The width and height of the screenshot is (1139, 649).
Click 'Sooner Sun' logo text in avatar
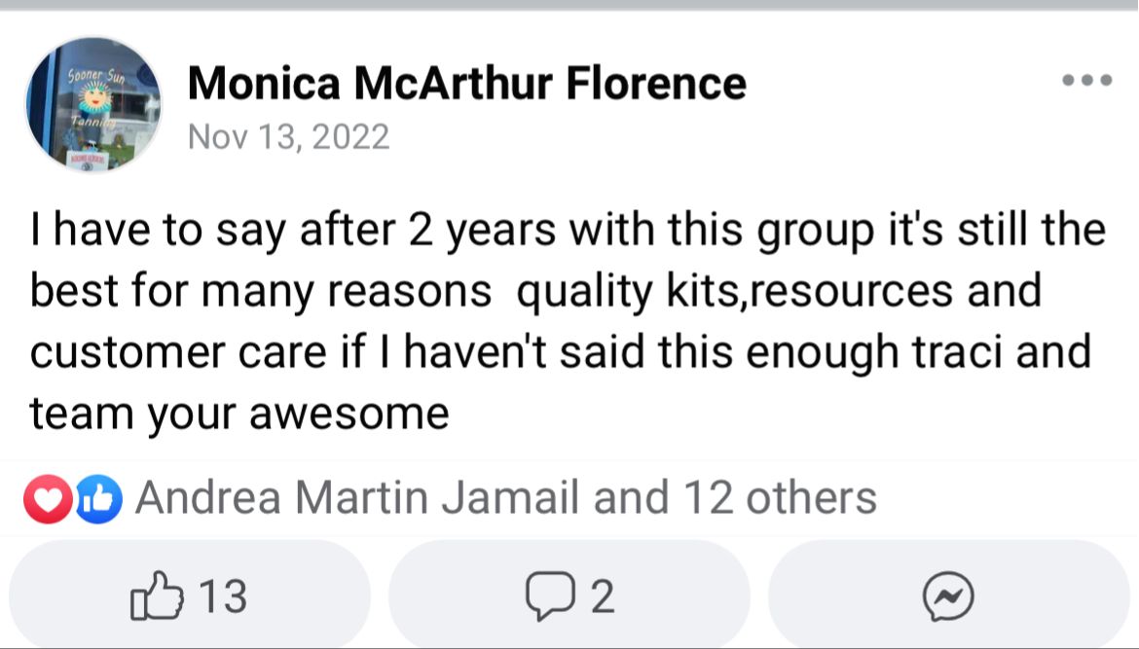point(96,75)
